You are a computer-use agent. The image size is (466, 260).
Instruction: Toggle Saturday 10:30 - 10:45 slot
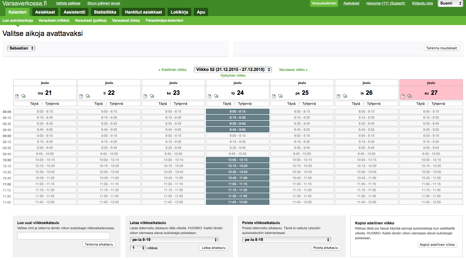pyautogui.click(x=366, y=172)
